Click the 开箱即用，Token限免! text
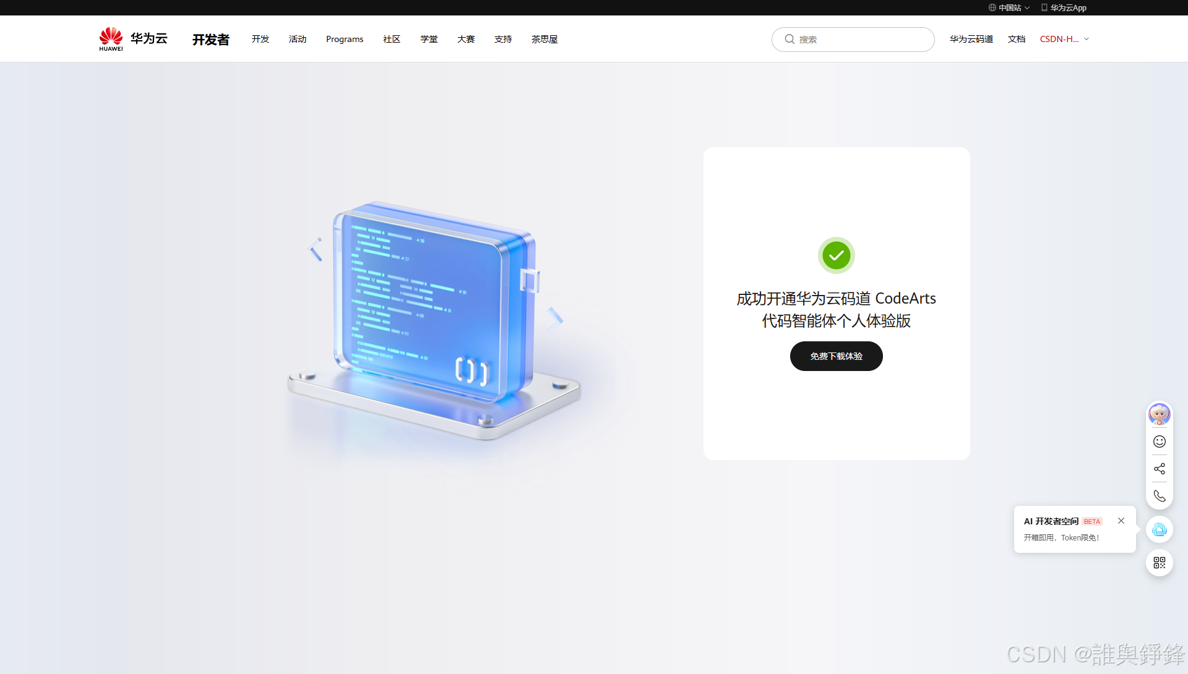 (x=1062, y=538)
